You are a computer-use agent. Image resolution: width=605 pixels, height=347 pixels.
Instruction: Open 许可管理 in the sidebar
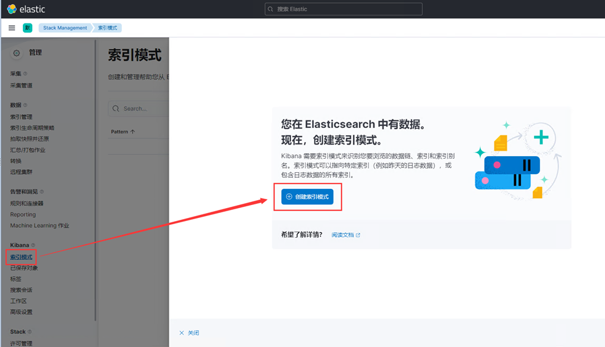point(21,343)
